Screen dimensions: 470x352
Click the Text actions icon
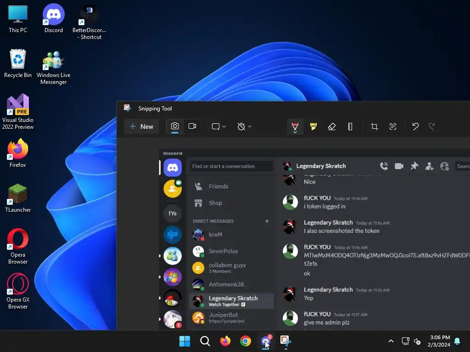(393, 126)
